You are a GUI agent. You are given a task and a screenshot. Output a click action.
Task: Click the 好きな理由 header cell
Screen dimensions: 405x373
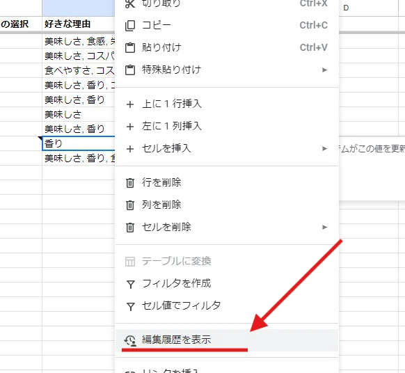tap(79, 24)
